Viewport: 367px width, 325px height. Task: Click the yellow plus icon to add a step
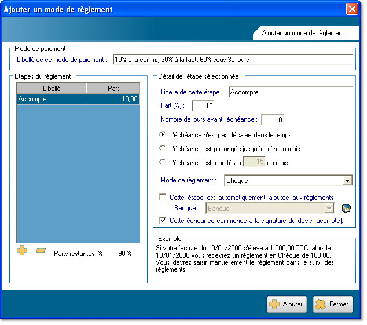point(22,251)
